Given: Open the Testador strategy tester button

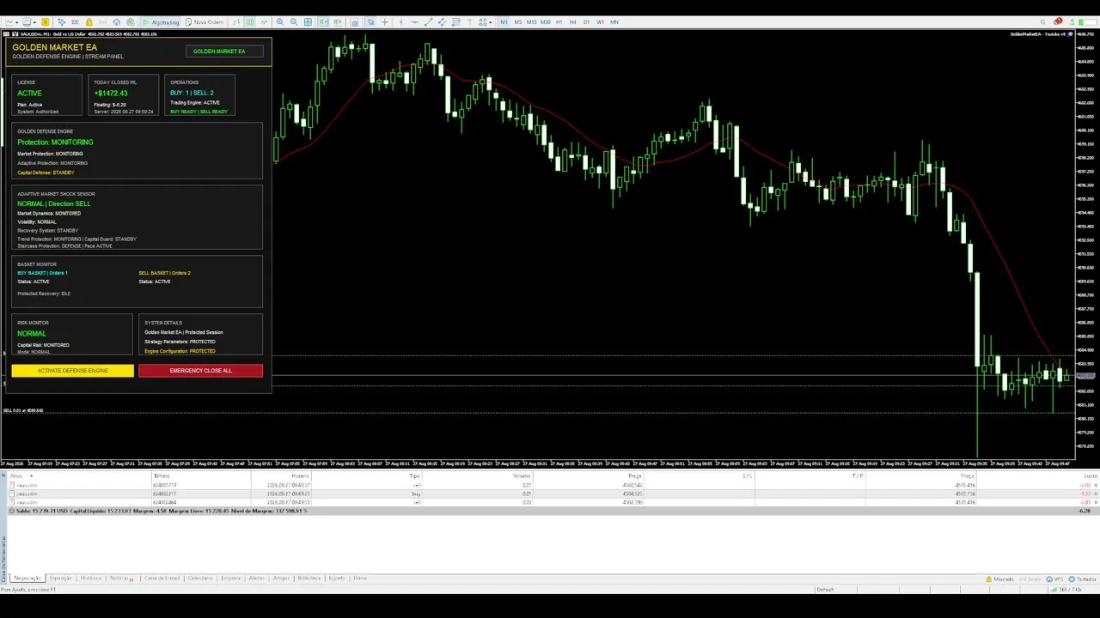Looking at the screenshot, I should (x=1083, y=579).
